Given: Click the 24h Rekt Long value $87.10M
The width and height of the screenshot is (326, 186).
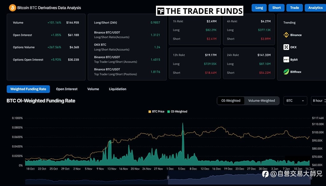Looking at the screenshot, I should coord(265,64).
